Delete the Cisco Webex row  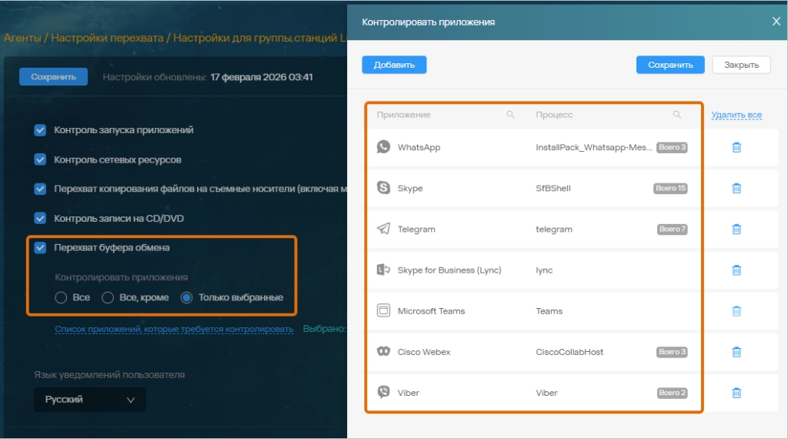736,352
